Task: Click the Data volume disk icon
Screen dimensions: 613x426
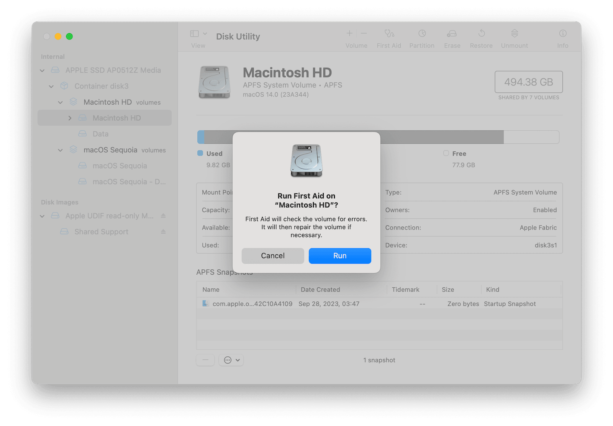Action: [x=82, y=134]
